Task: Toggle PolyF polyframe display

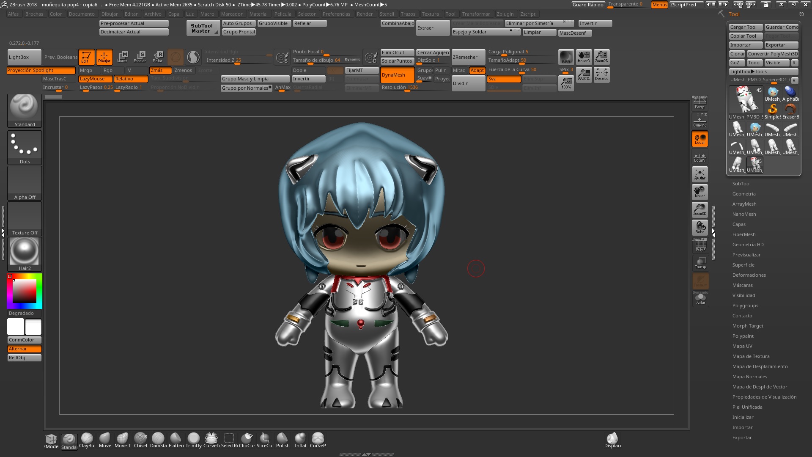Action: [x=700, y=245]
